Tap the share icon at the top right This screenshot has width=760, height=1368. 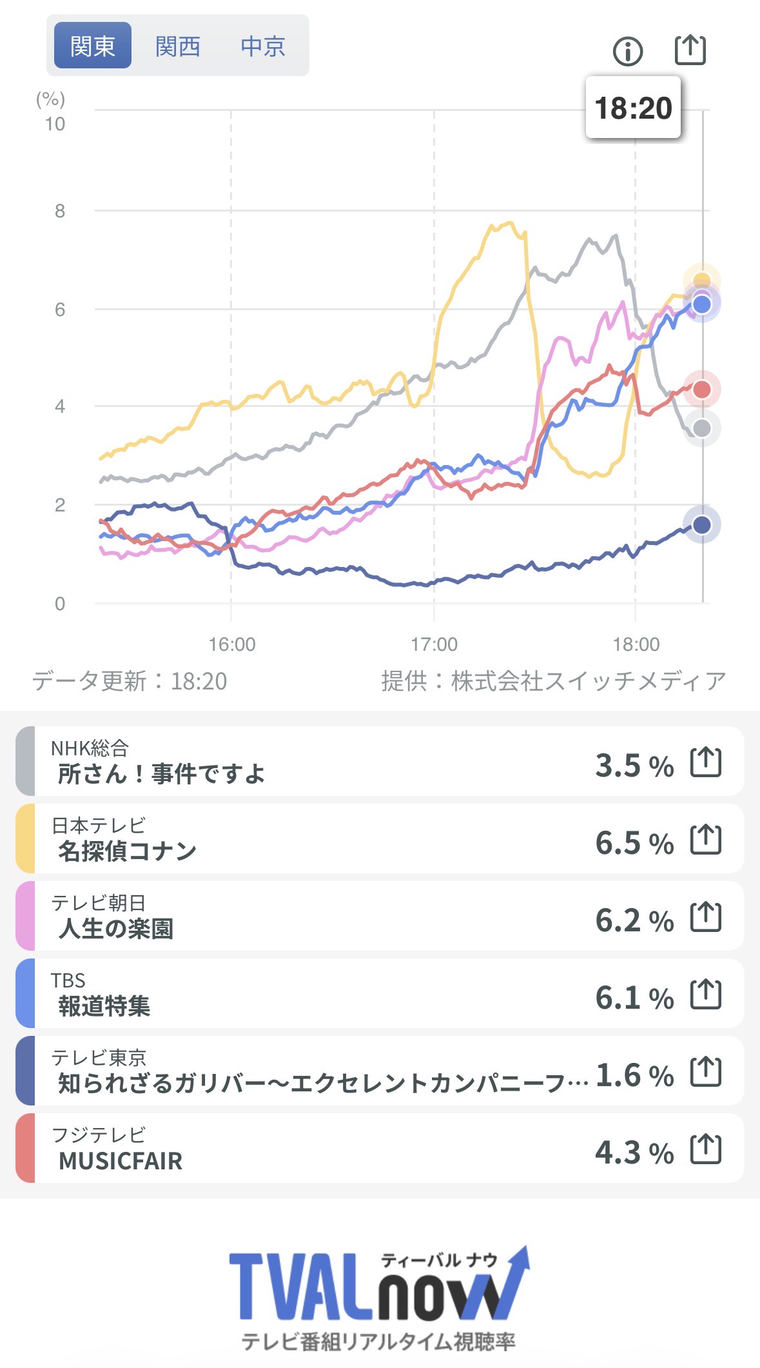(x=690, y=50)
